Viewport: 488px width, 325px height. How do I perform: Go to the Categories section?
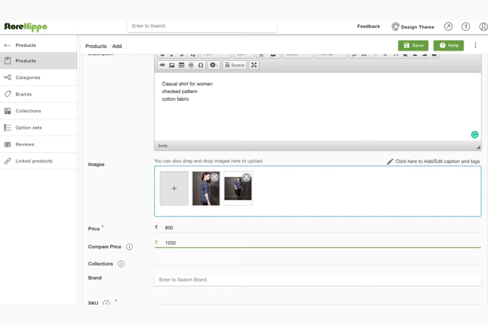[x=28, y=77]
